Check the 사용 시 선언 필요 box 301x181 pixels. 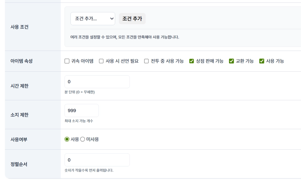[101, 61]
